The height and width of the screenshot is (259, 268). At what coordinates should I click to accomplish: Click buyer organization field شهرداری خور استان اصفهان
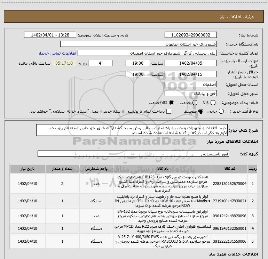point(139,44)
